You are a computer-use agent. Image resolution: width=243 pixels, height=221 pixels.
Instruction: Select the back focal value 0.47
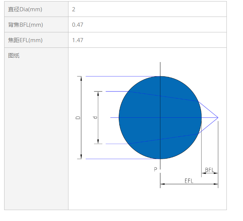tap(77, 24)
